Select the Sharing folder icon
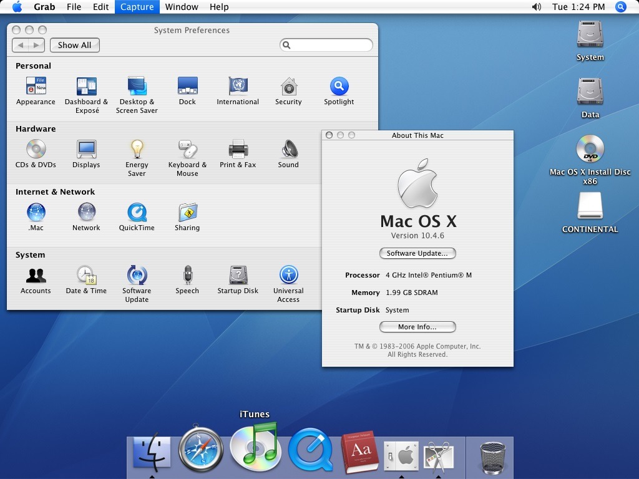This screenshot has width=639, height=479. [187, 211]
